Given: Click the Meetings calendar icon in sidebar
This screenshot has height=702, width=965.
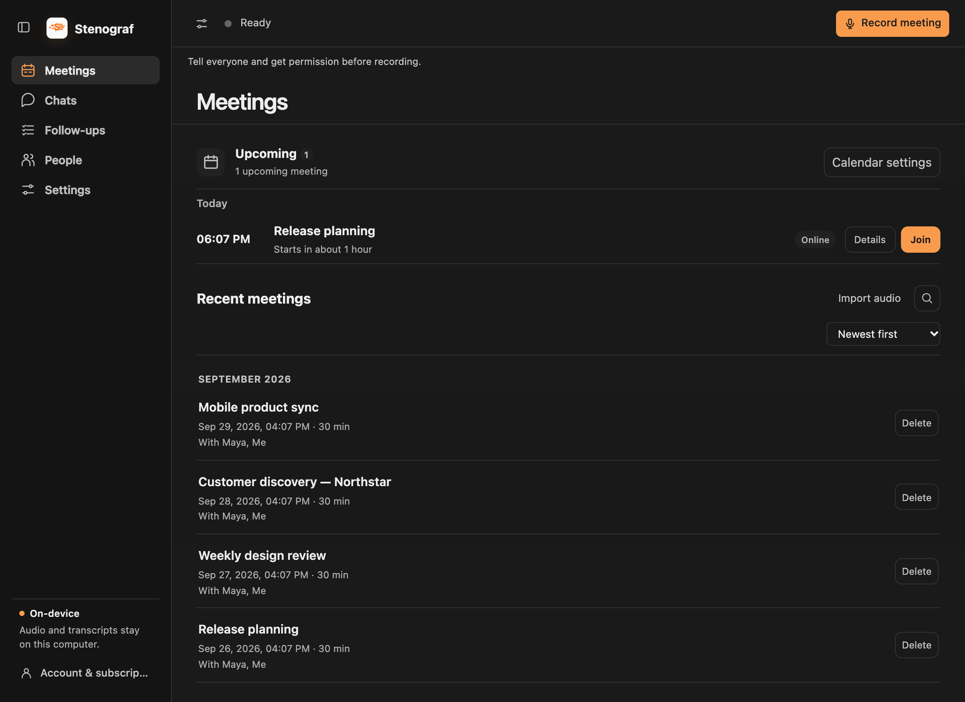Looking at the screenshot, I should point(28,70).
